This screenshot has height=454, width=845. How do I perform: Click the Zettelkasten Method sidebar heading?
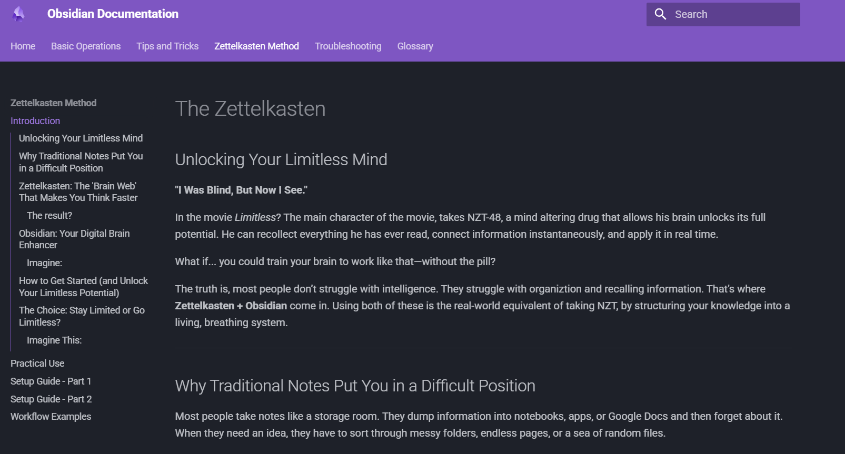[54, 103]
